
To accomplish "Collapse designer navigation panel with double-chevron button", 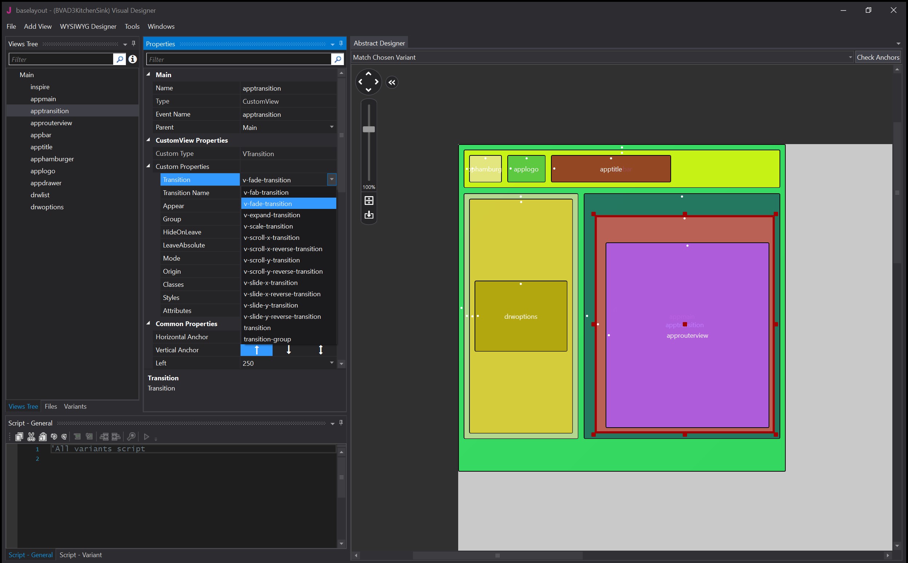I will point(392,82).
